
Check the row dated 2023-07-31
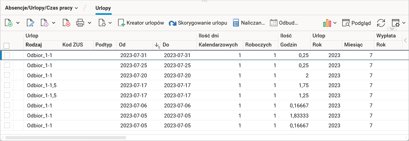click(x=7, y=55)
